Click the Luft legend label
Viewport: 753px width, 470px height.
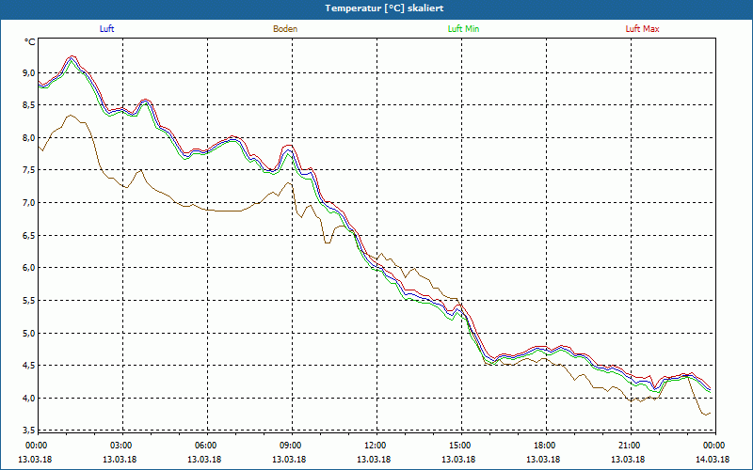106,29
